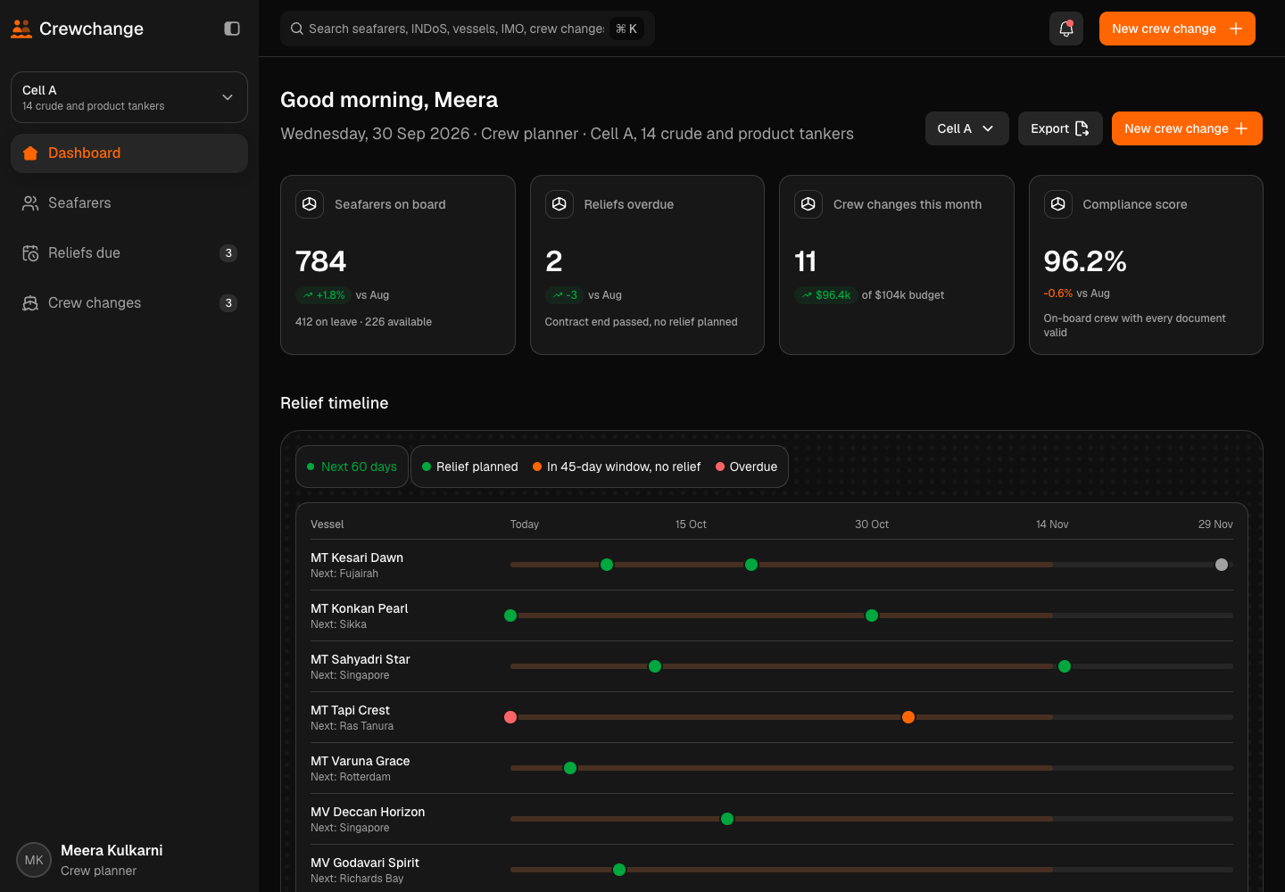Click the 96.2% compliance score value

click(x=1085, y=261)
